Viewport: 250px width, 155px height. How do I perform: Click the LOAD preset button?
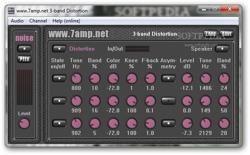pos(211,34)
